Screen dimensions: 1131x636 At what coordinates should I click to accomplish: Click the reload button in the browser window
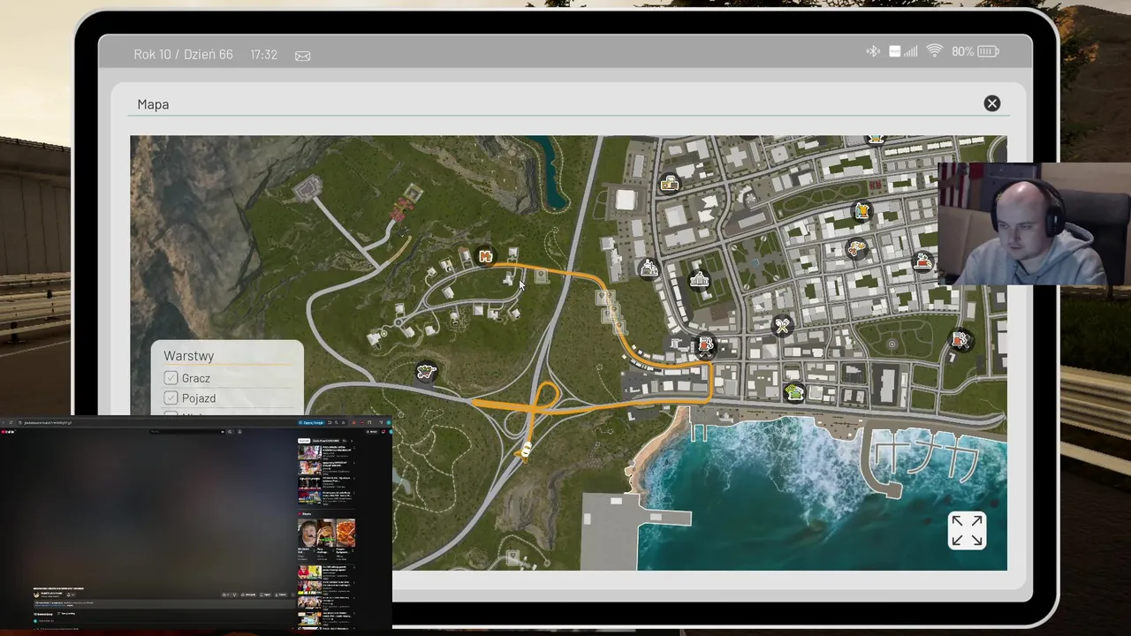tap(11, 422)
